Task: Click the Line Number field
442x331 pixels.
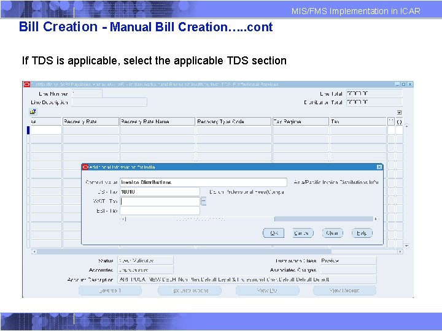Action: click(x=87, y=94)
